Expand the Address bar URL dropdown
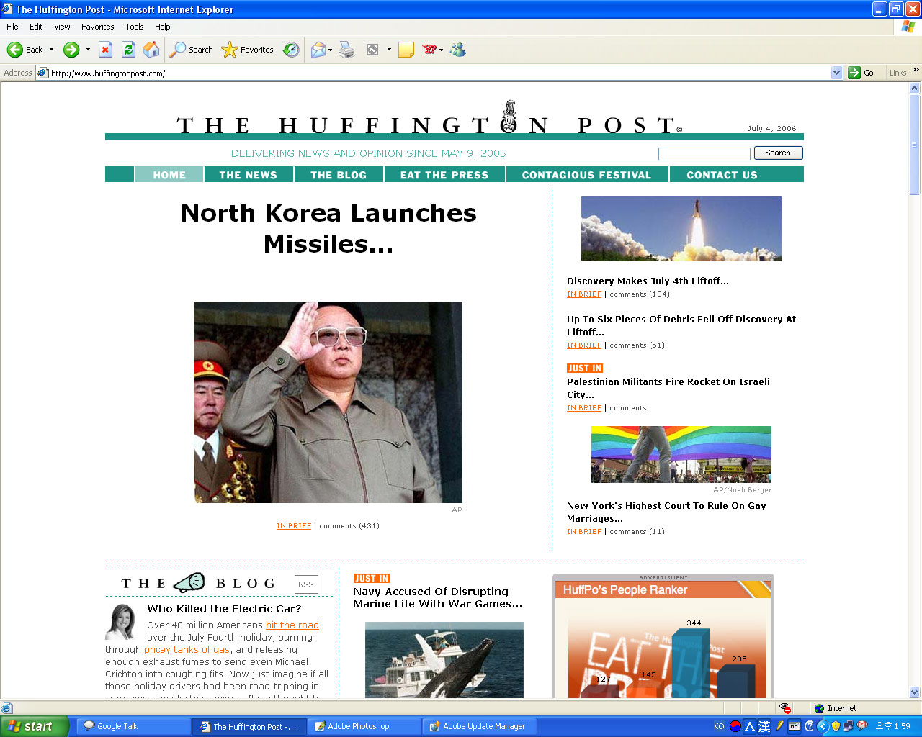 [x=836, y=72]
